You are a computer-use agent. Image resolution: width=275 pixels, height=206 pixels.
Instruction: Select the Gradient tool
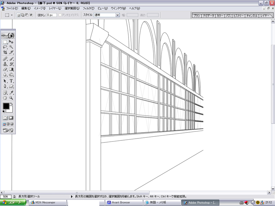[11, 69]
